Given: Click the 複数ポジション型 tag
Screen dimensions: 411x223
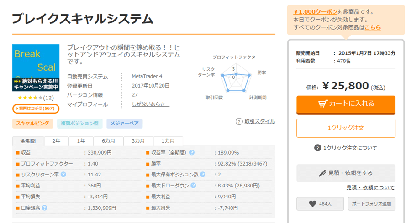Looking at the screenshot, I should (79, 124).
